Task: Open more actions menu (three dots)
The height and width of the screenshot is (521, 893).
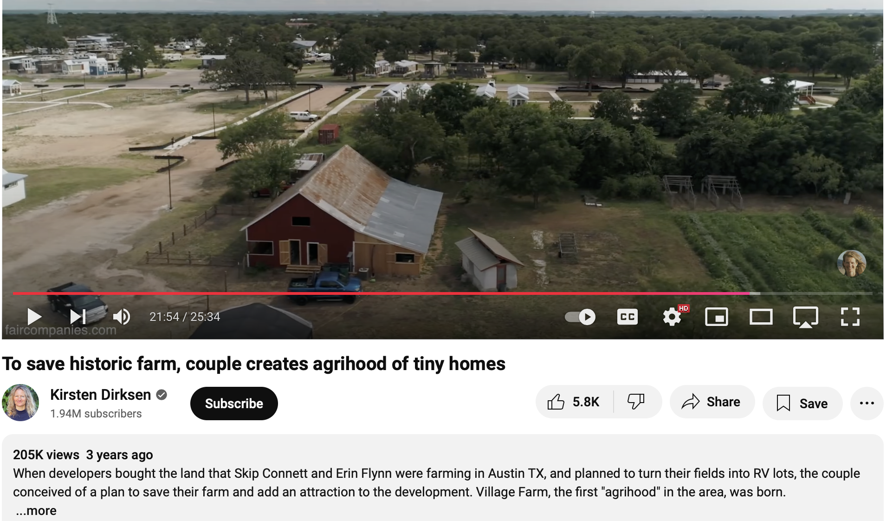Action: 867,403
